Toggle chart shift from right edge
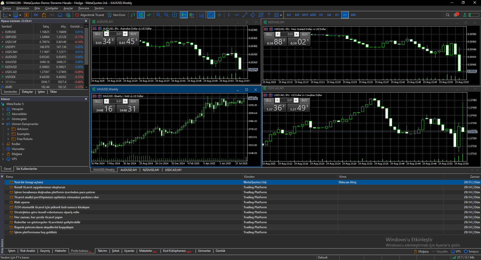Screen dimensions: 481x260 coord(192,15)
